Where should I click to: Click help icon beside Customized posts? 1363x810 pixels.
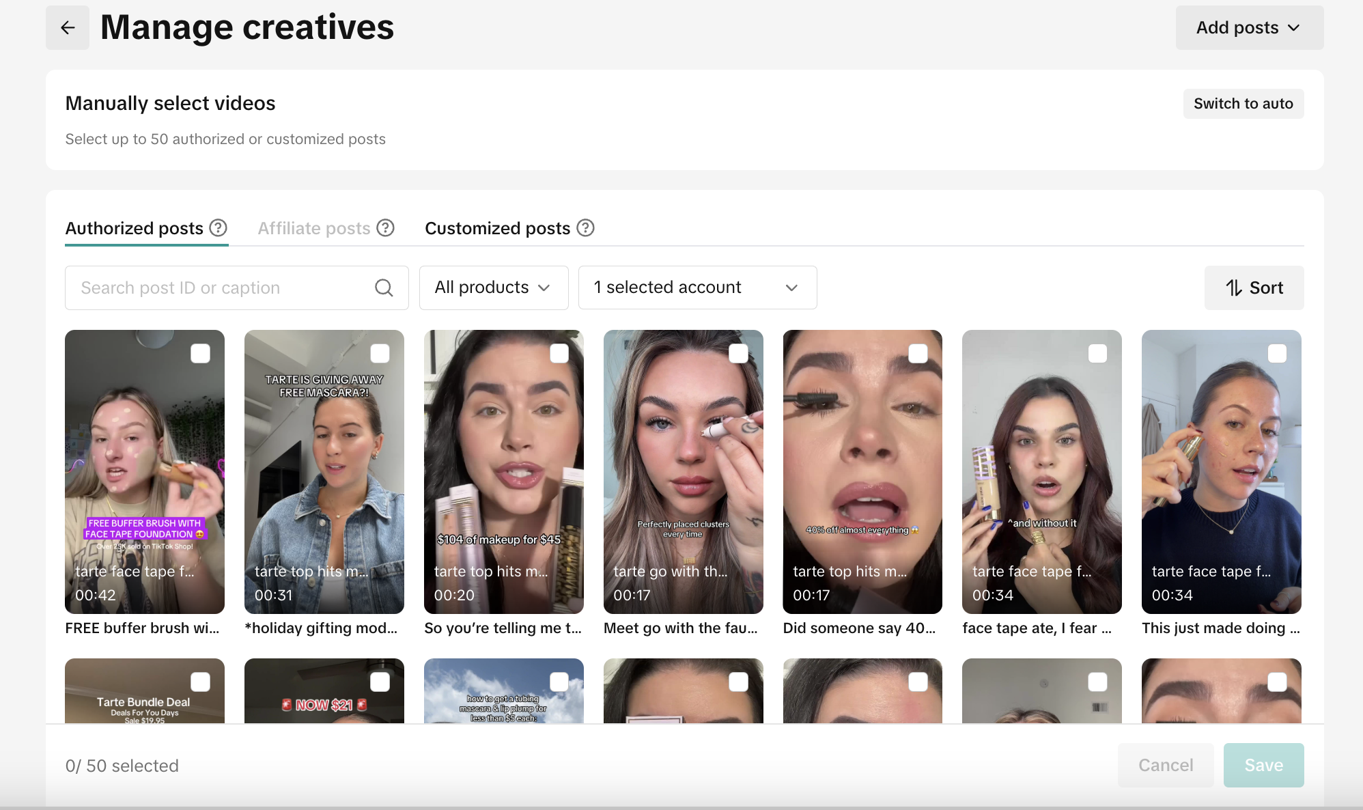tap(585, 227)
